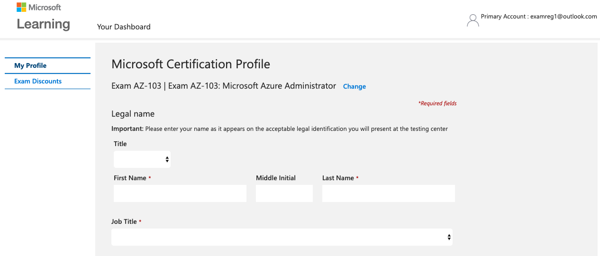Open the Learning home link
Screen dimensions: 600x256
[x=43, y=24]
